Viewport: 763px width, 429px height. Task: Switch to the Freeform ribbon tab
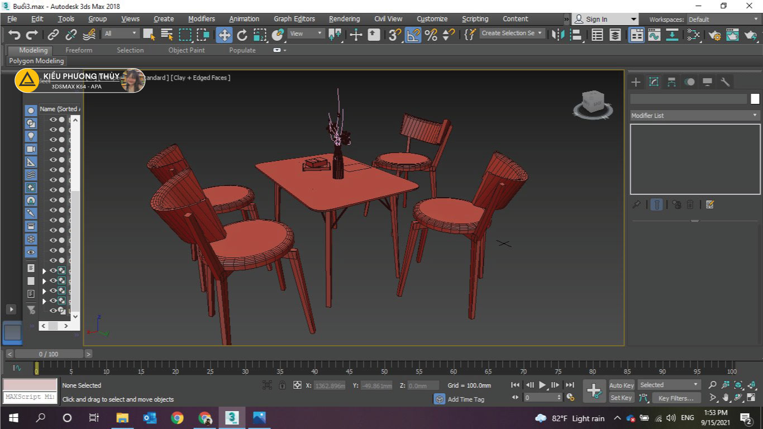[79, 50]
